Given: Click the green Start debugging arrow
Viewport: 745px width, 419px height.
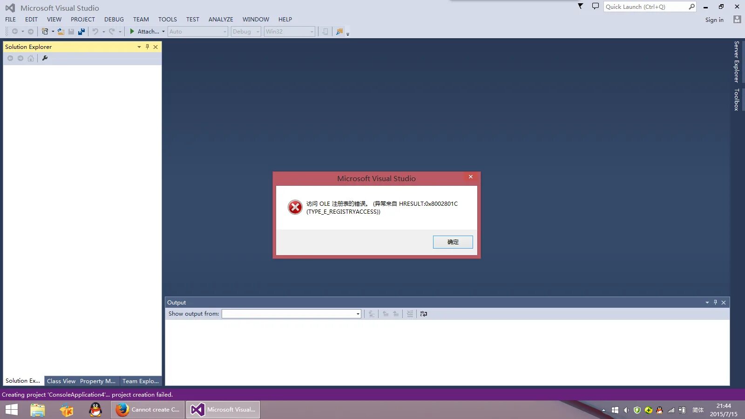Looking at the screenshot, I should point(132,31).
